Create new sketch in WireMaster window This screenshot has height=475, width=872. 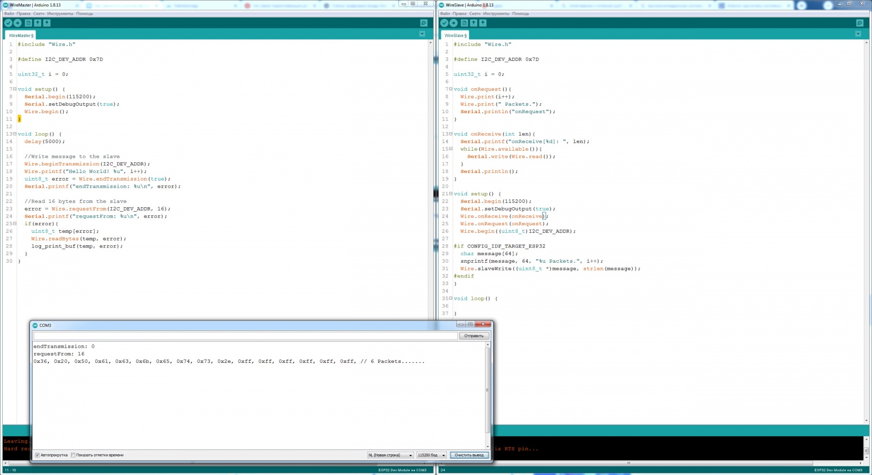pyautogui.click(x=28, y=23)
